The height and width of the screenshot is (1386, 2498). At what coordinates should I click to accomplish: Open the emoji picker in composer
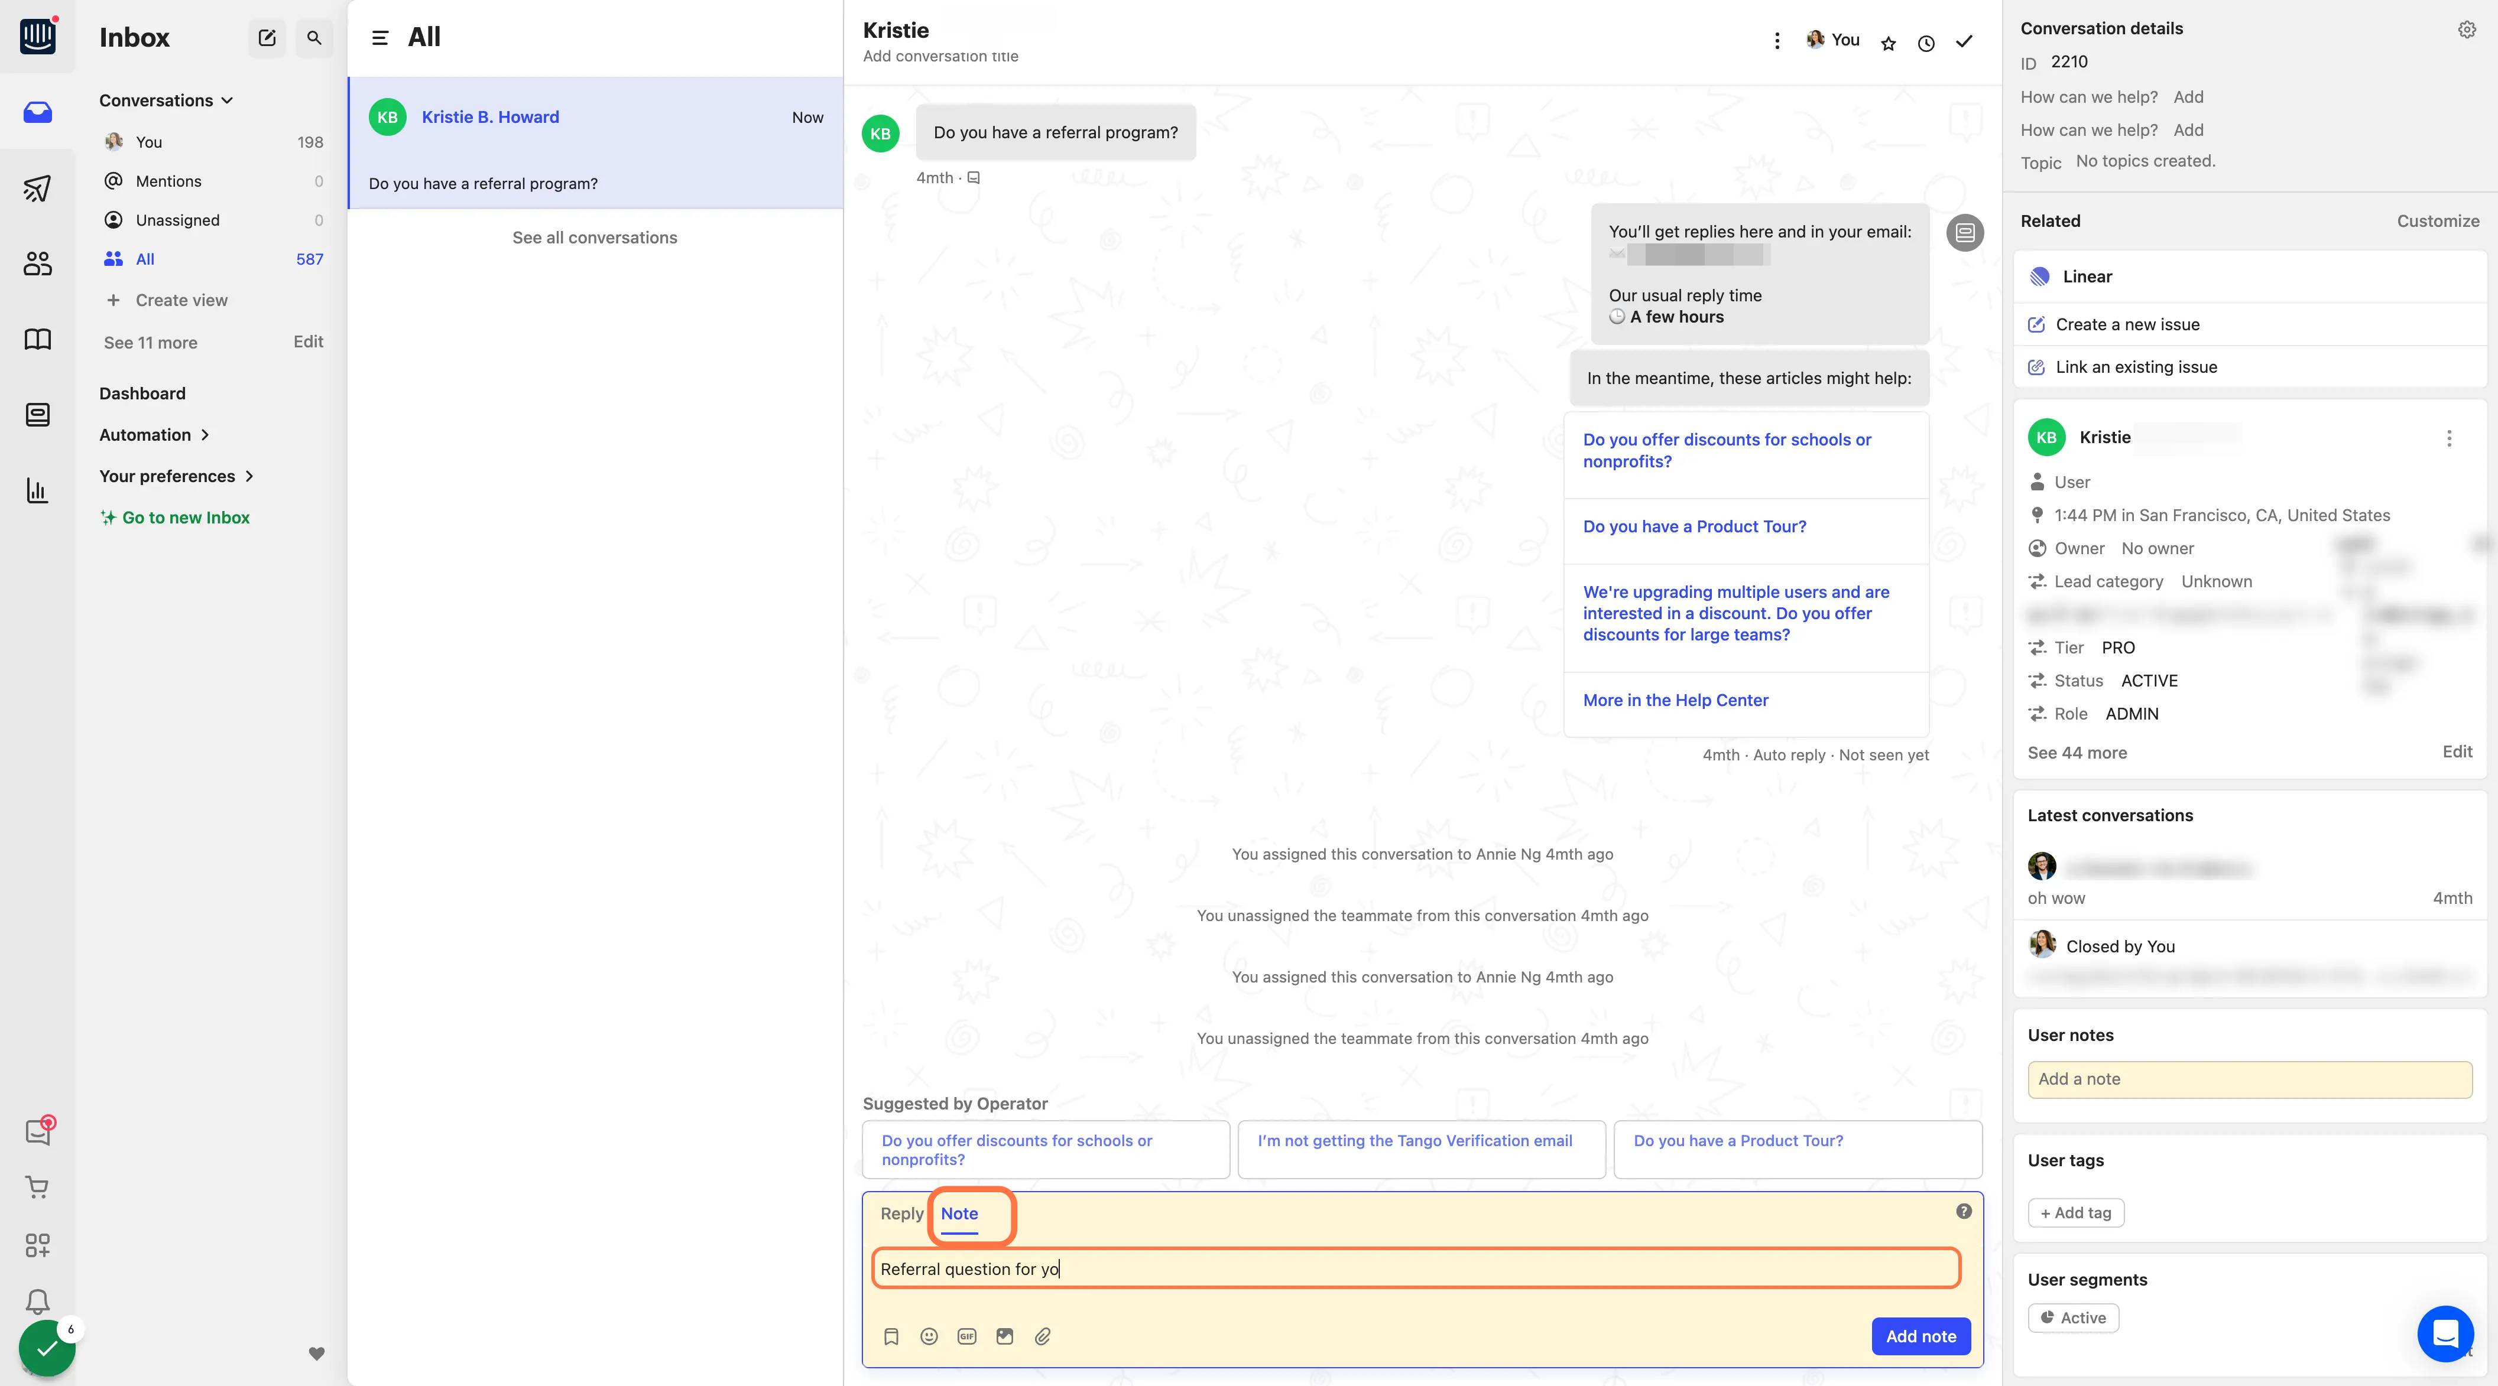(929, 1336)
